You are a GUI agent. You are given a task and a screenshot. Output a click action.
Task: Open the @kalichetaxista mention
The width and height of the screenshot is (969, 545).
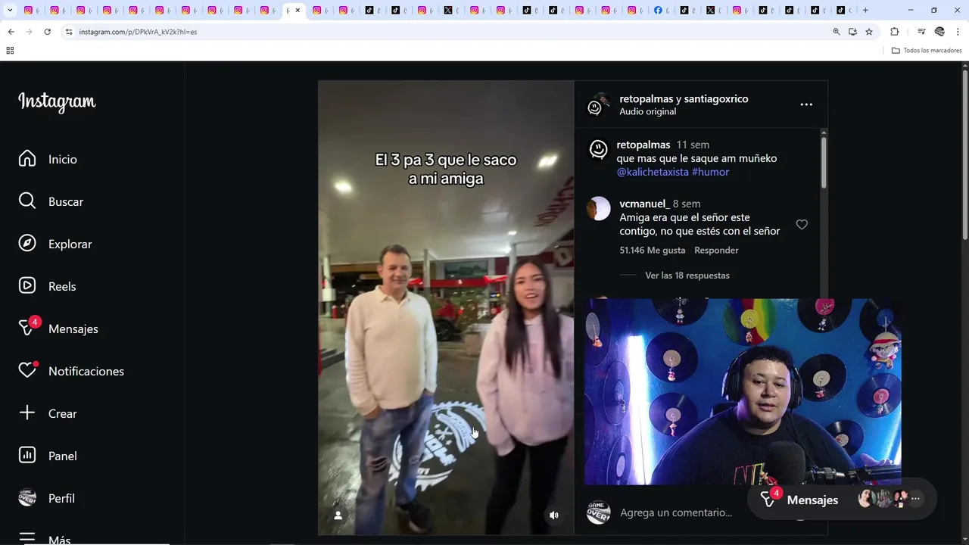653,172
